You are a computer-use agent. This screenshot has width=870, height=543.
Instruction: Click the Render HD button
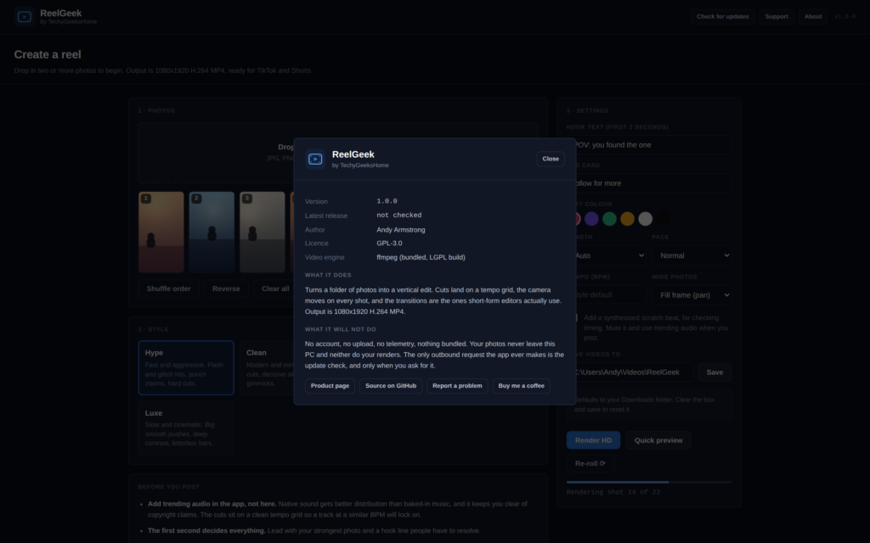tap(593, 440)
